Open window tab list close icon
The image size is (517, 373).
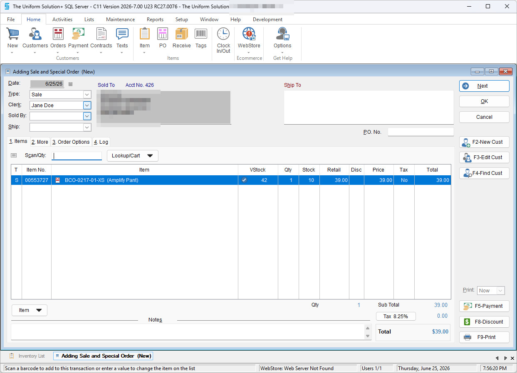(x=513, y=358)
